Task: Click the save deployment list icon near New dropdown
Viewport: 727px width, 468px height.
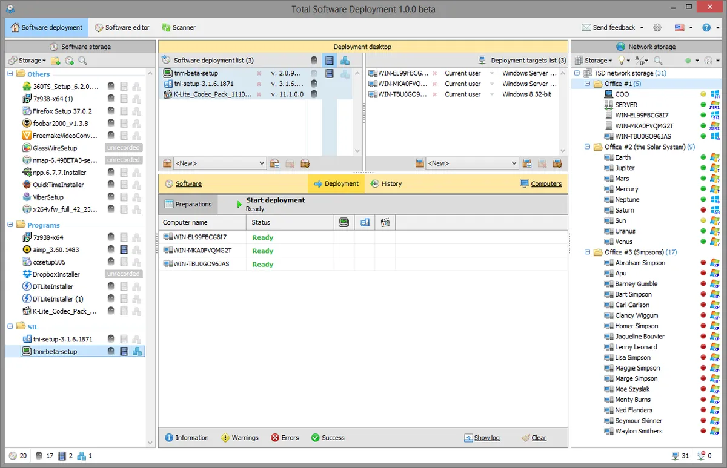Action: [x=274, y=163]
